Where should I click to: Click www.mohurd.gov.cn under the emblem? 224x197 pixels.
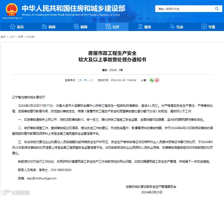[x=12, y=18]
